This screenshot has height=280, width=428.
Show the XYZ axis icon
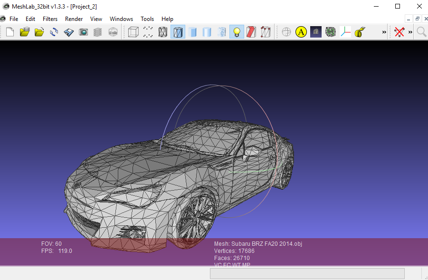(x=345, y=32)
